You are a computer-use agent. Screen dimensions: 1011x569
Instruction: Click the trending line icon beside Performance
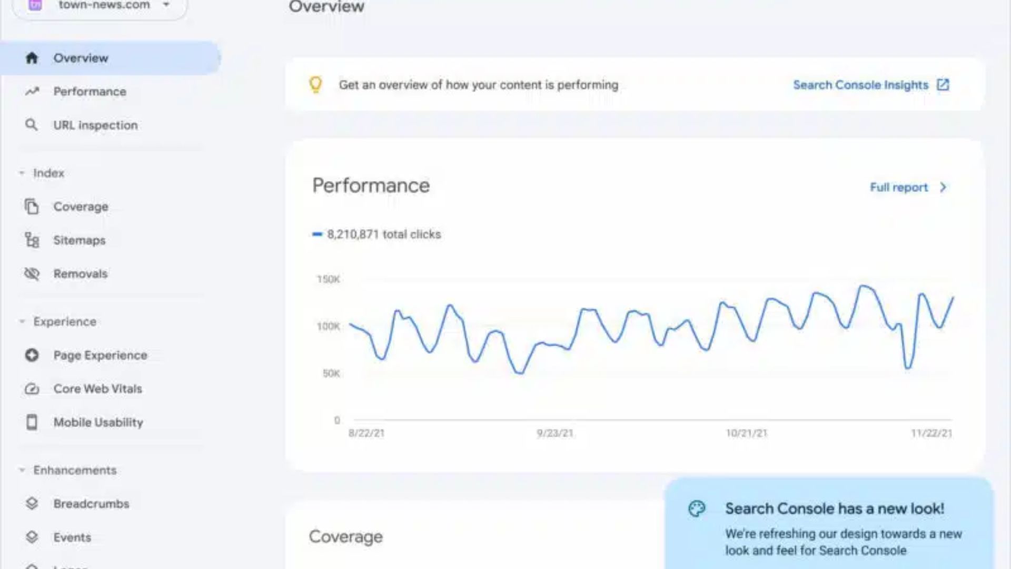32,92
